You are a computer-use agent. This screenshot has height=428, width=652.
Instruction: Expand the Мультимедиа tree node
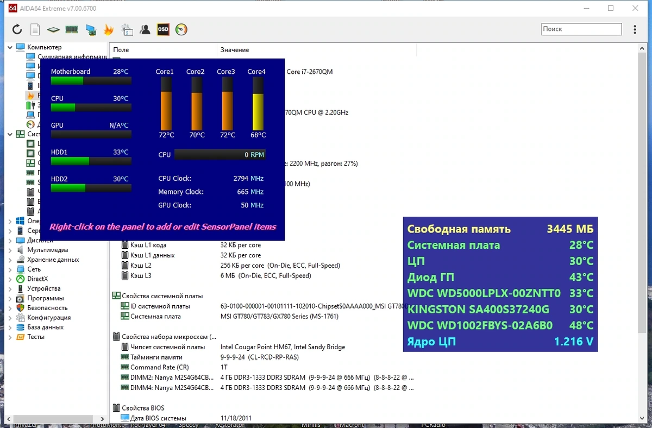click(x=10, y=250)
